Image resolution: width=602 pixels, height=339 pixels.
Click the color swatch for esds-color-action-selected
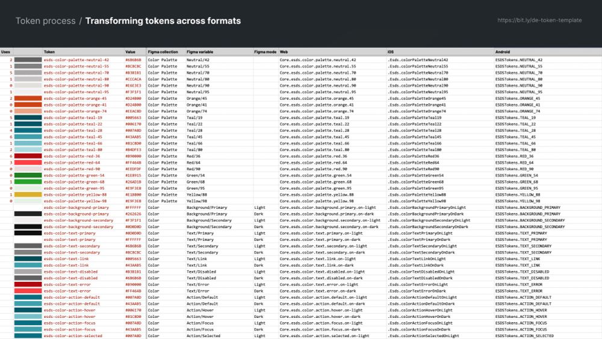[28, 336]
